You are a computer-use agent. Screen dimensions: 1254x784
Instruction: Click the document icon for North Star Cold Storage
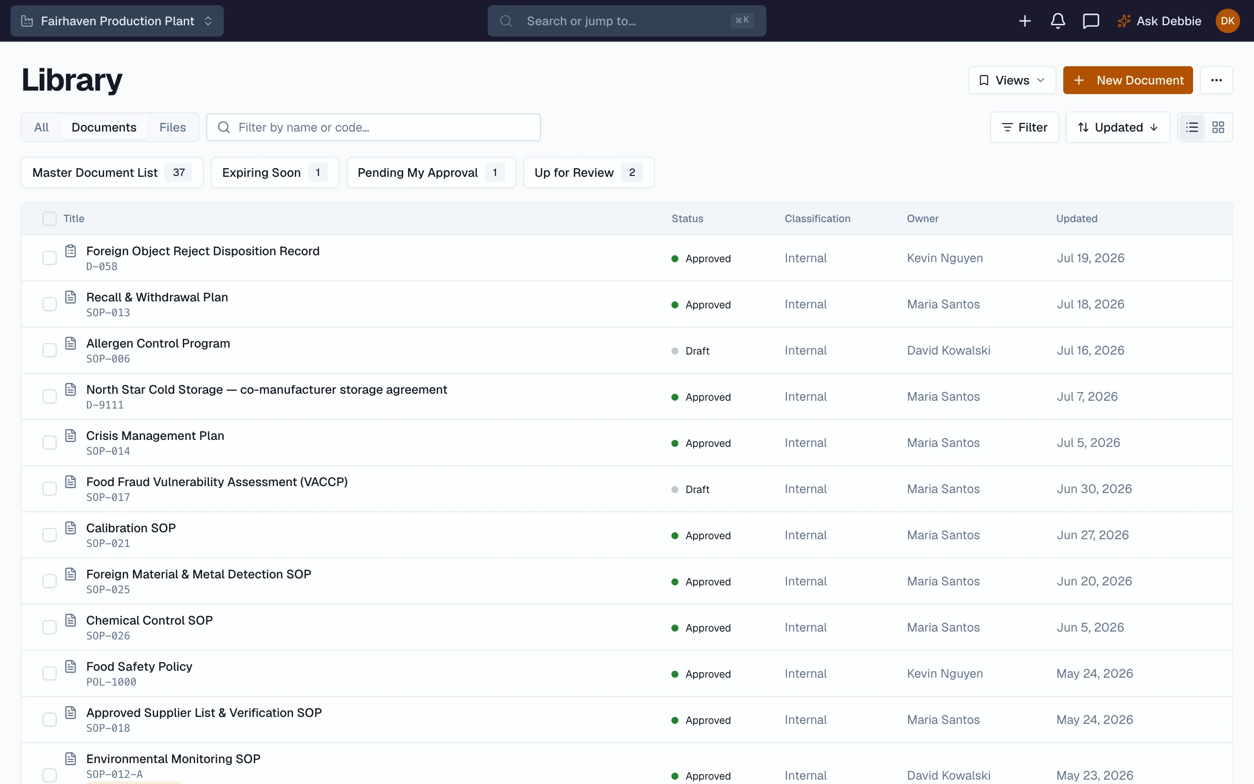[71, 389]
